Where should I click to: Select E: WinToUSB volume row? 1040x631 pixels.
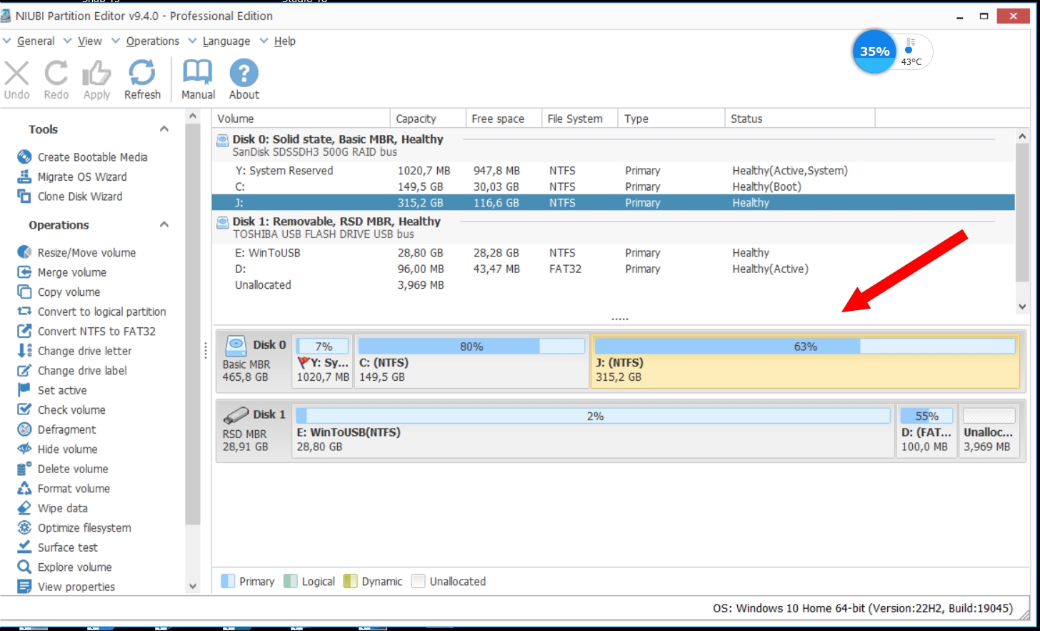[613, 253]
